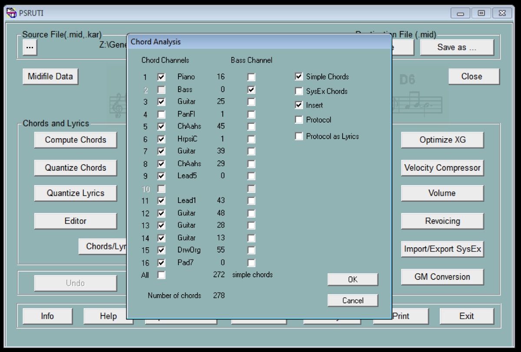Cancel the Chord Analysis dialog

pyautogui.click(x=353, y=300)
